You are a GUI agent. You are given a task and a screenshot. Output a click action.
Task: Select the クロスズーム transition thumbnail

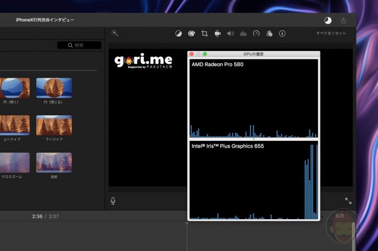click(15, 163)
